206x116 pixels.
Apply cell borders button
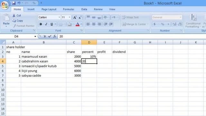(x=61, y=24)
